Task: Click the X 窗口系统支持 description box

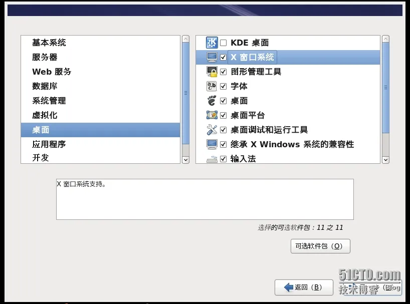Action: click(x=205, y=199)
